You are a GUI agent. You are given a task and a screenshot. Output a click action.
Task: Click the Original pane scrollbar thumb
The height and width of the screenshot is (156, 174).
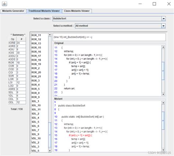[163, 71]
